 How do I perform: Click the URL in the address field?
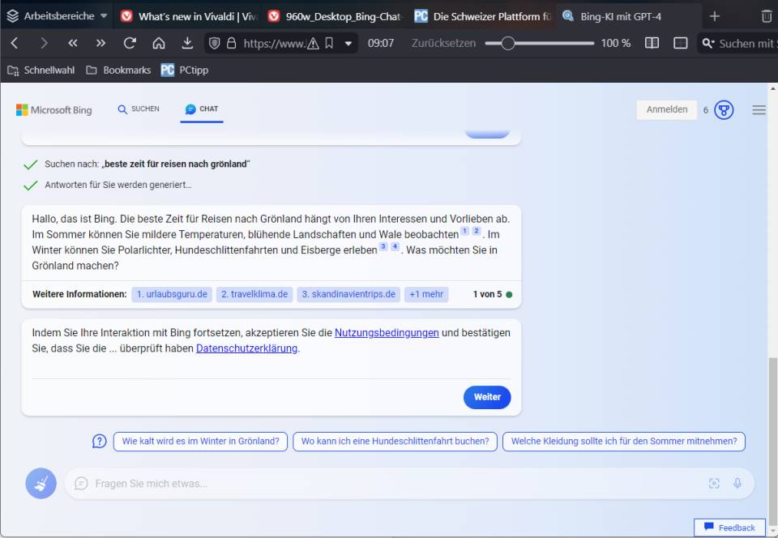[x=274, y=44]
